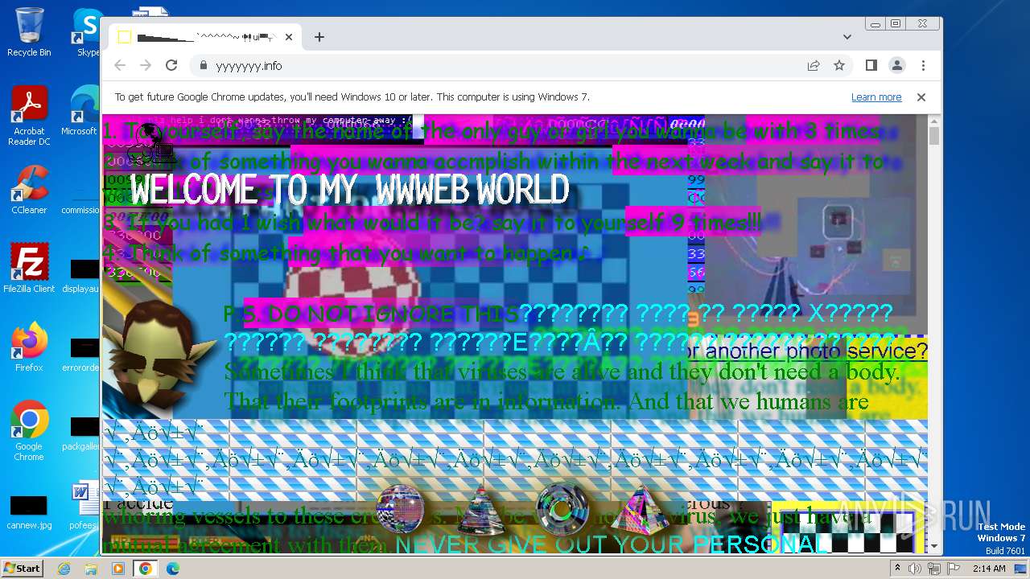Image resolution: width=1030 pixels, height=579 pixels.
Task: Open the share page icon in the address bar
Action: 814,66
